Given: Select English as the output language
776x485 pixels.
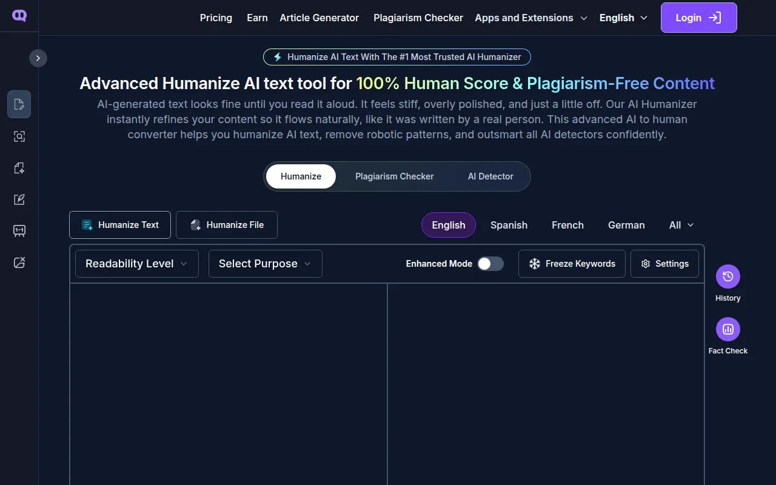Looking at the screenshot, I should coord(449,225).
